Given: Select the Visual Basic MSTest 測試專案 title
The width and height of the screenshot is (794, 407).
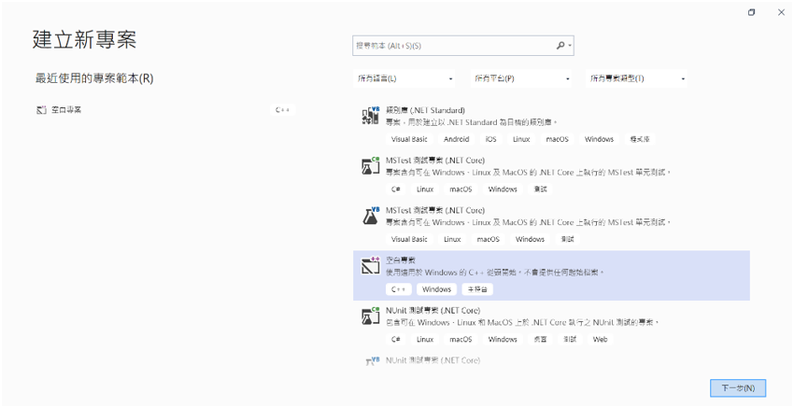Looking at the screenshot, I should (x=435, y=211).
